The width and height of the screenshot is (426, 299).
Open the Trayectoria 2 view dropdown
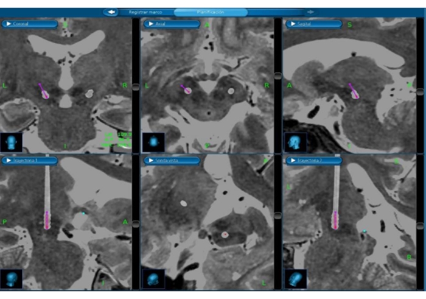(314, 160)
